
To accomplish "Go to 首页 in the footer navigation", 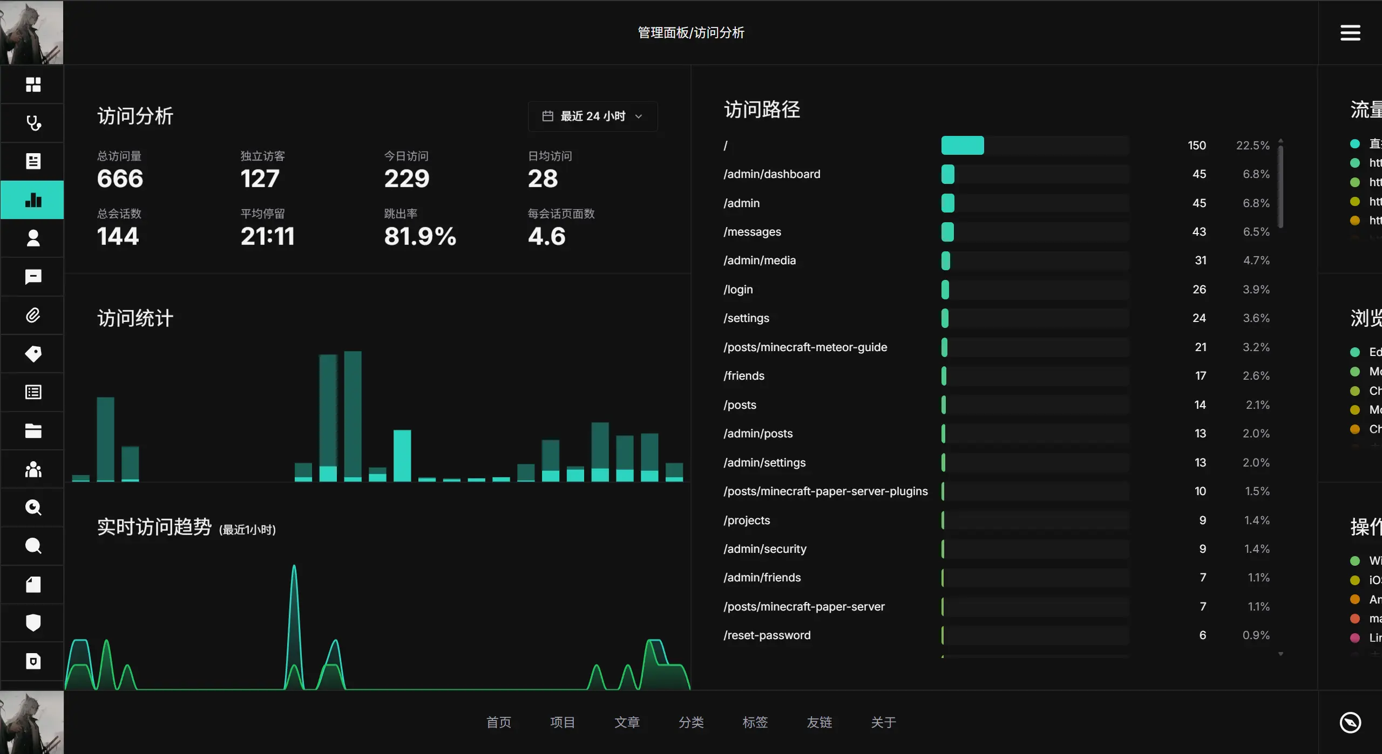I will tap(498, 722).
